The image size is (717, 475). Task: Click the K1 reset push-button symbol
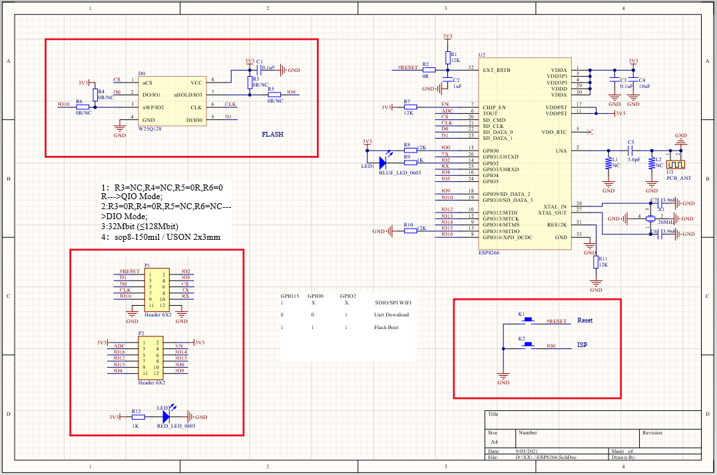click(x=528, y=320)
